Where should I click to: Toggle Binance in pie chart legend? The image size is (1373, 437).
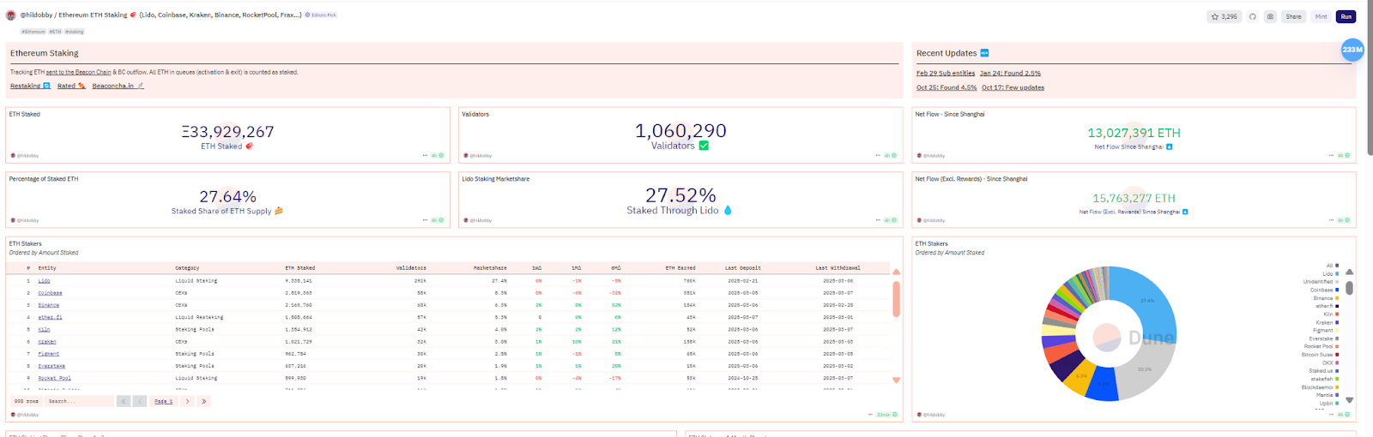pos(1326,298)
